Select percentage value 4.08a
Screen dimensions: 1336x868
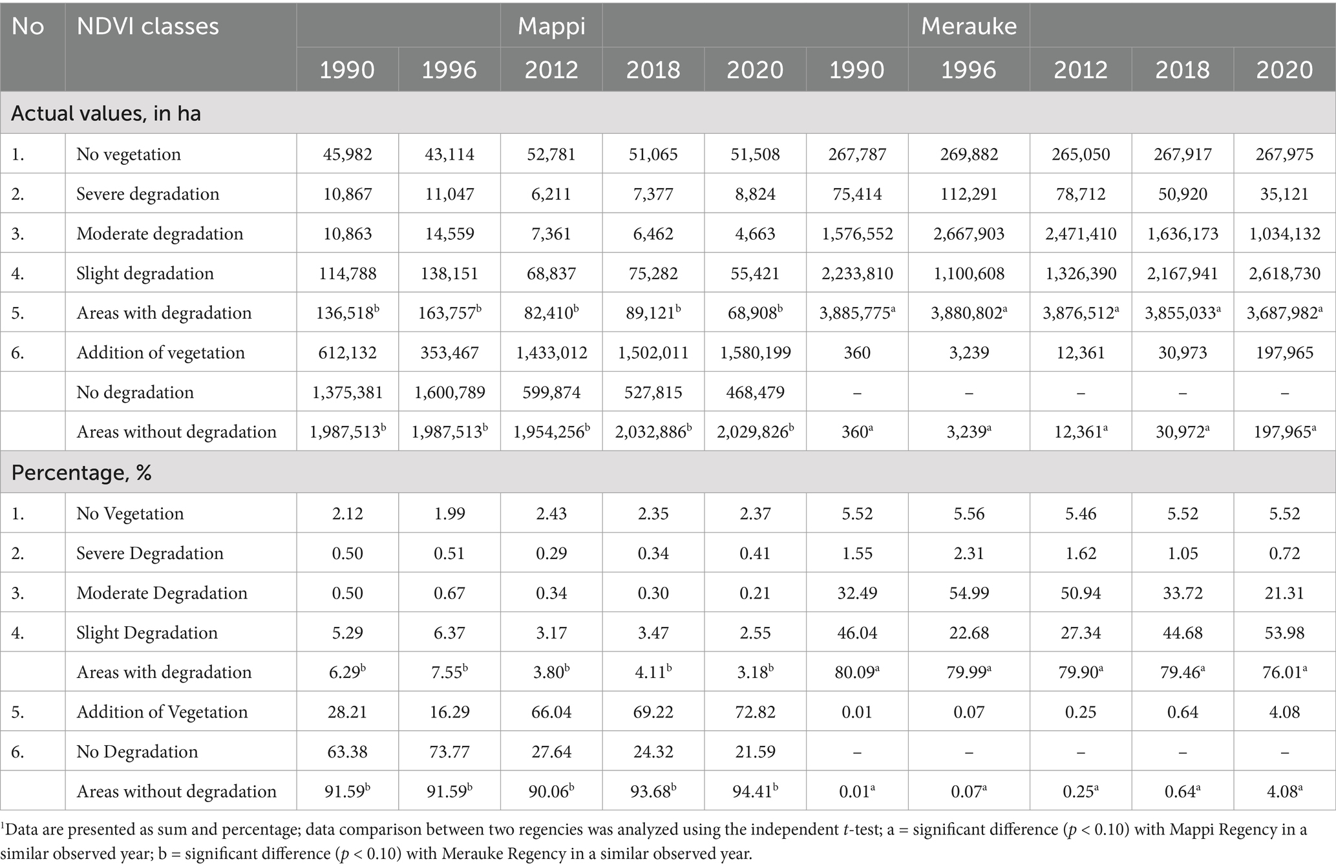click(1284, 790)
